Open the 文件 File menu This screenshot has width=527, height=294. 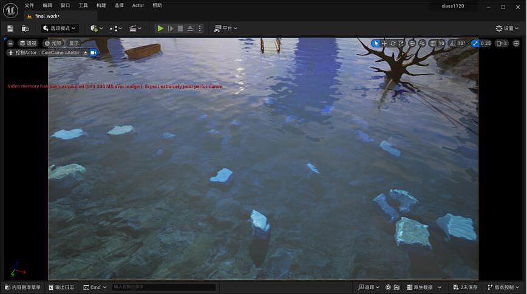pyautogui.click(x=29, y=5)
